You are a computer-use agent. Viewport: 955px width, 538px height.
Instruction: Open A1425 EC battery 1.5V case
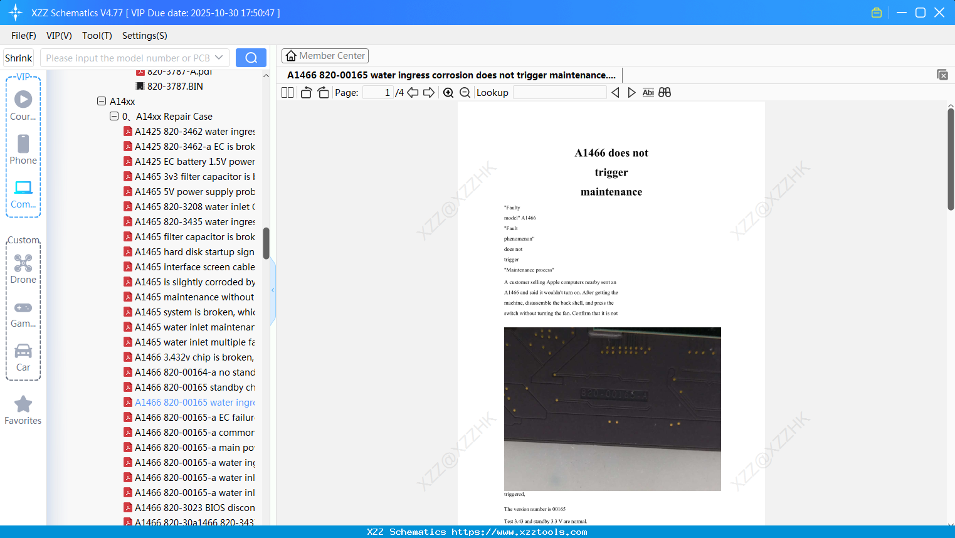coord(189,161)
